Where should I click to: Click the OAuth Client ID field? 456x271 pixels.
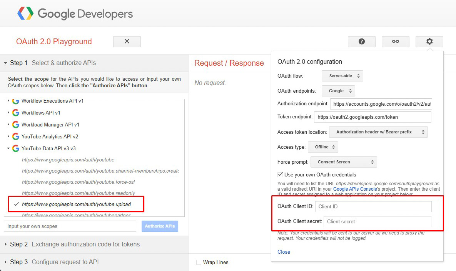pos(373,206)
